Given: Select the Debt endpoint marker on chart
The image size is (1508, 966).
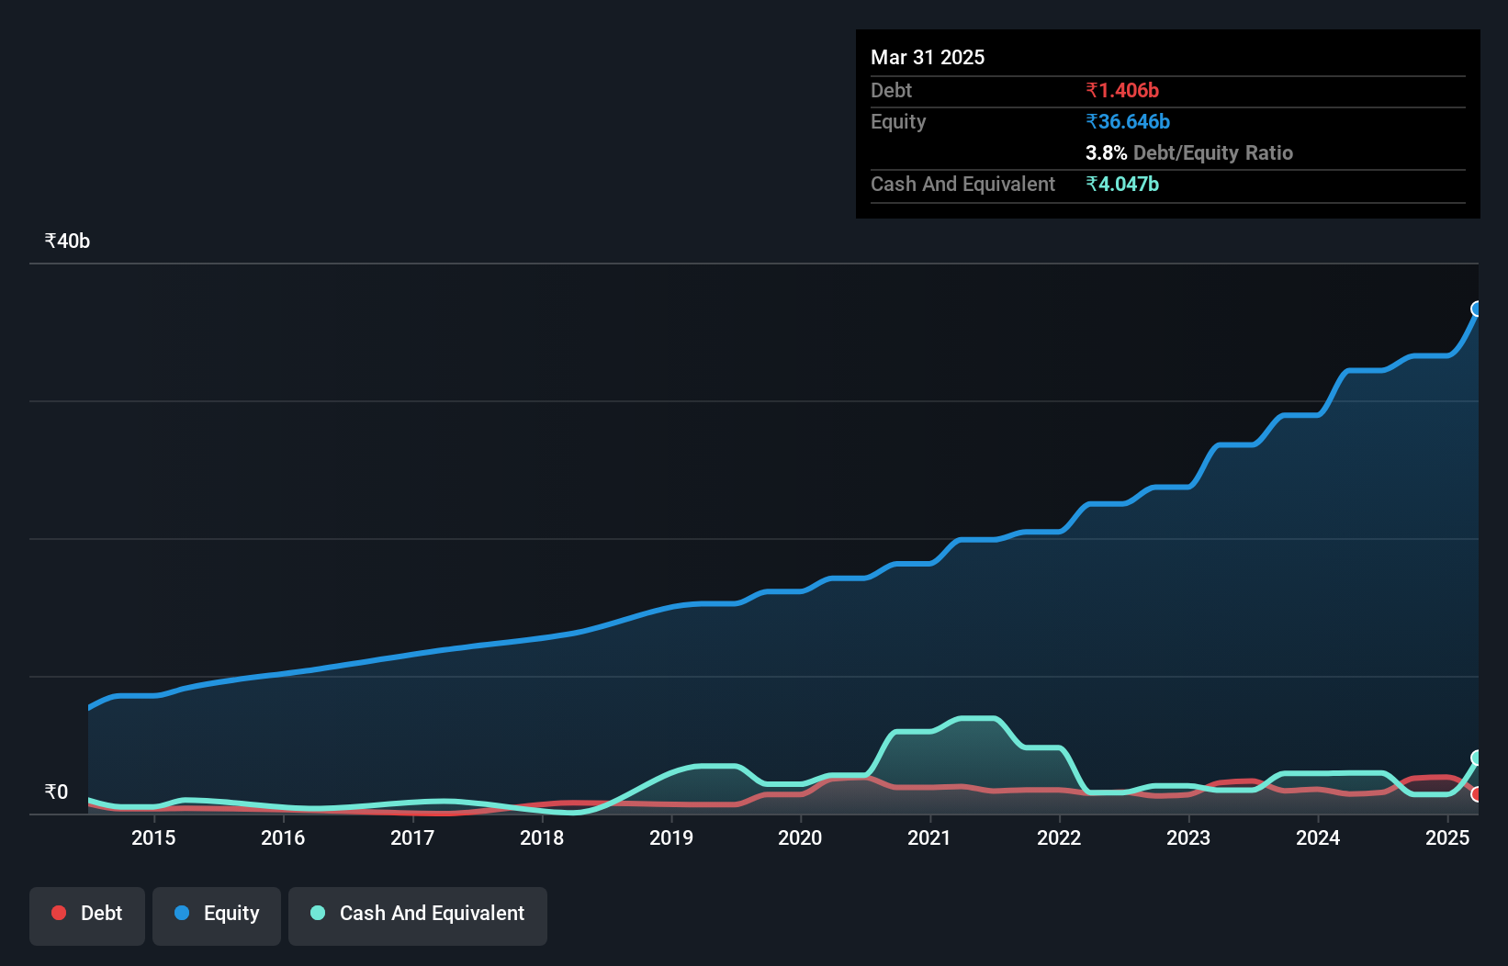Looking at the screenshot, I should pos(1477,794).
